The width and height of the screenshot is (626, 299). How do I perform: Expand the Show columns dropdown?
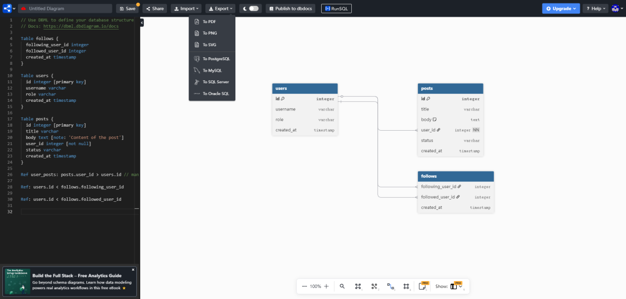point(456,286)
